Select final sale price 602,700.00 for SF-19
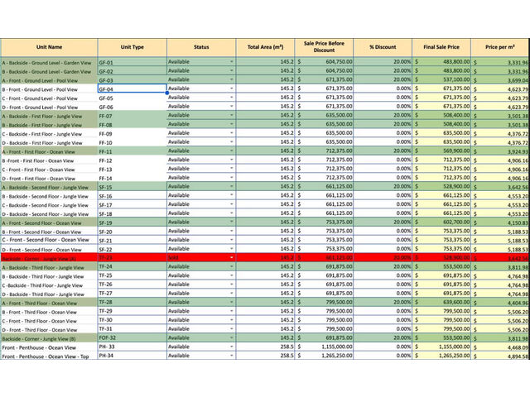The width and height of the screenshot is (530, 397). click(x=441, y=222)
